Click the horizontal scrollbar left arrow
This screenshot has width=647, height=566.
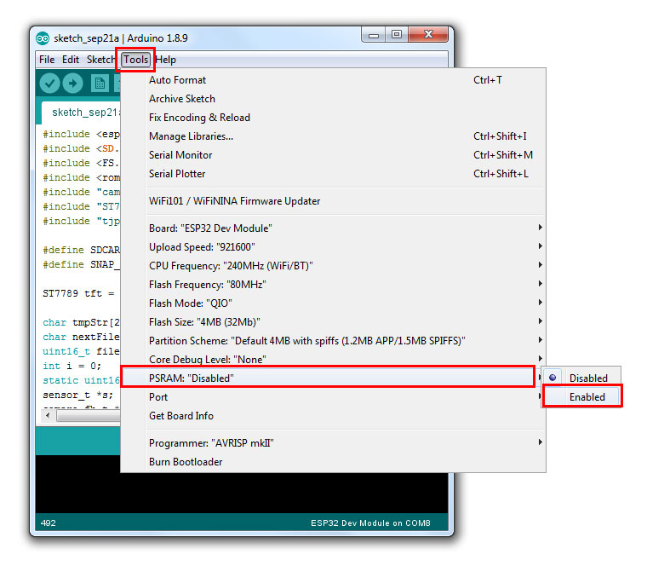pos(48,415)
